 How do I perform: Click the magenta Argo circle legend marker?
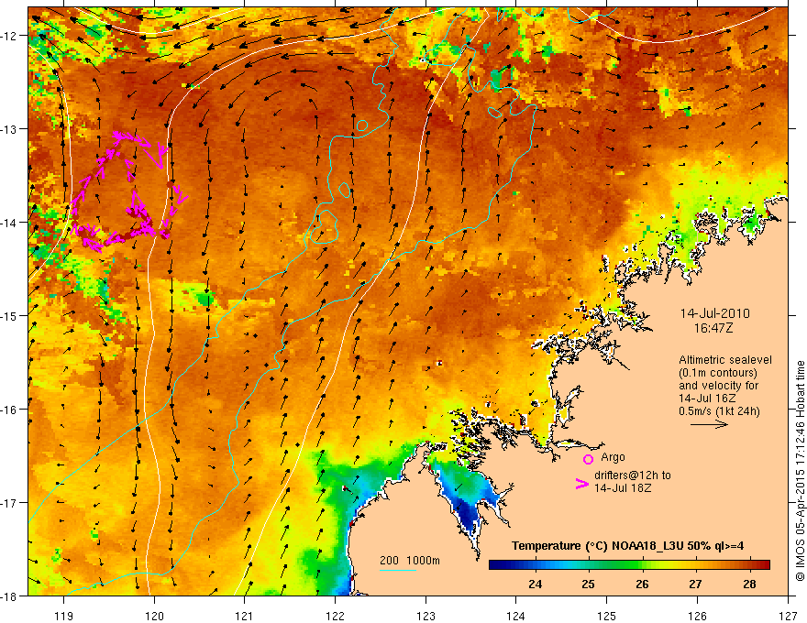coord(588,459)
